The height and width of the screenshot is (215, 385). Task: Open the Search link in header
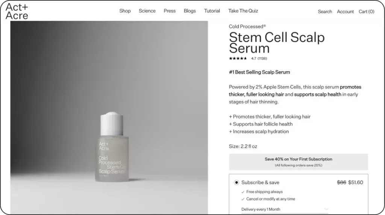click(x=325, y=12)
